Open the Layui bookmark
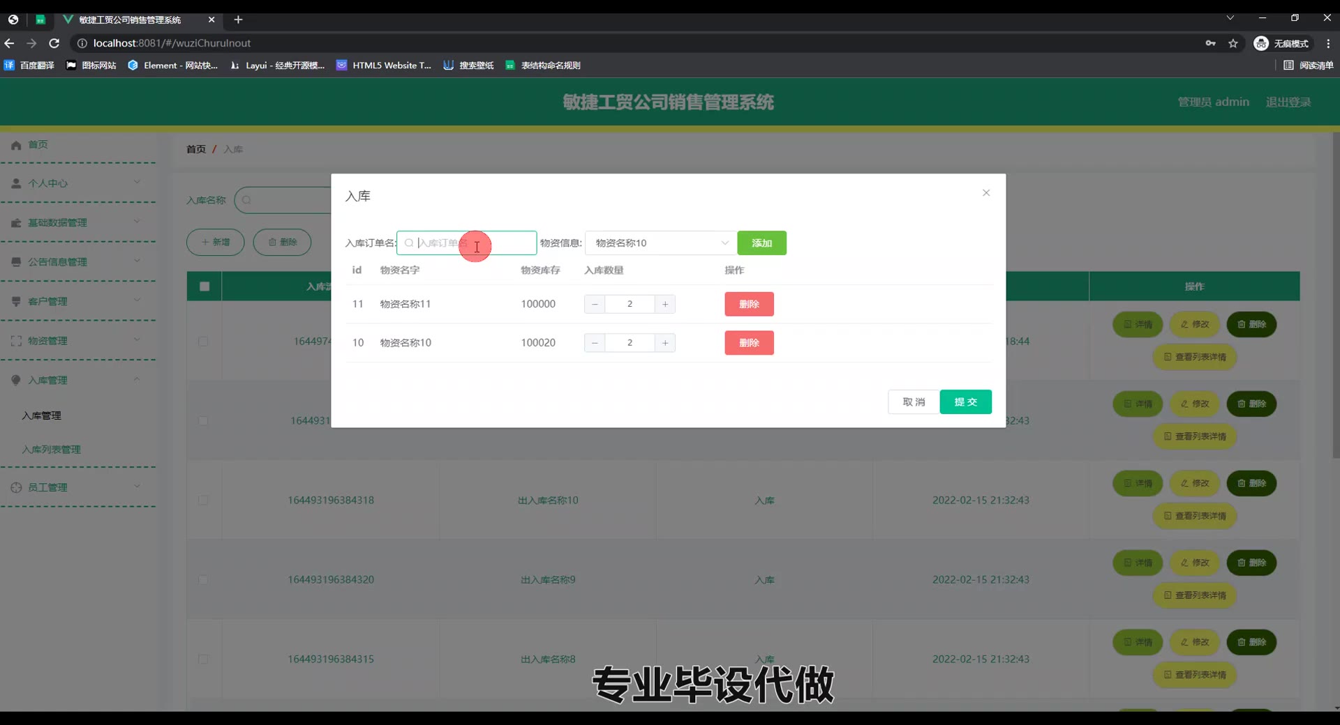The height and width of the screenshot is (725, 1340). click(x=278, y=65)
